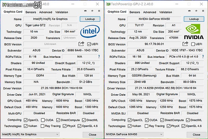Click the screenshot camera icon in NVIDIA window
Viewport: 208px width, 139px height.
point(189,11)
